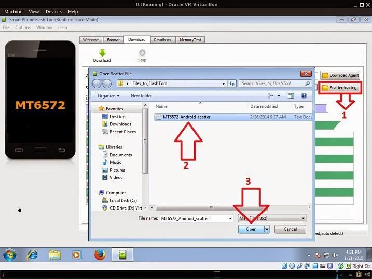Launch Firefox from the taskbar

(x=100, y=255)
